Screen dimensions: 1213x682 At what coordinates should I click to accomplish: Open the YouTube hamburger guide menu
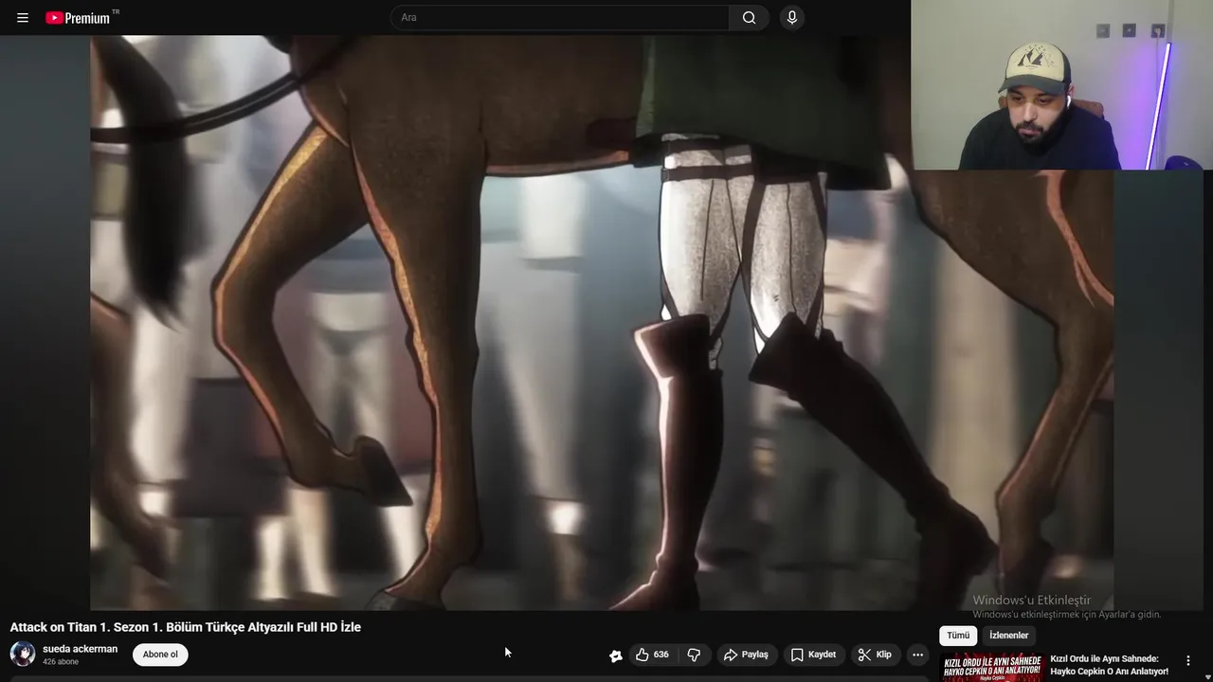click(x=23, y=18)
